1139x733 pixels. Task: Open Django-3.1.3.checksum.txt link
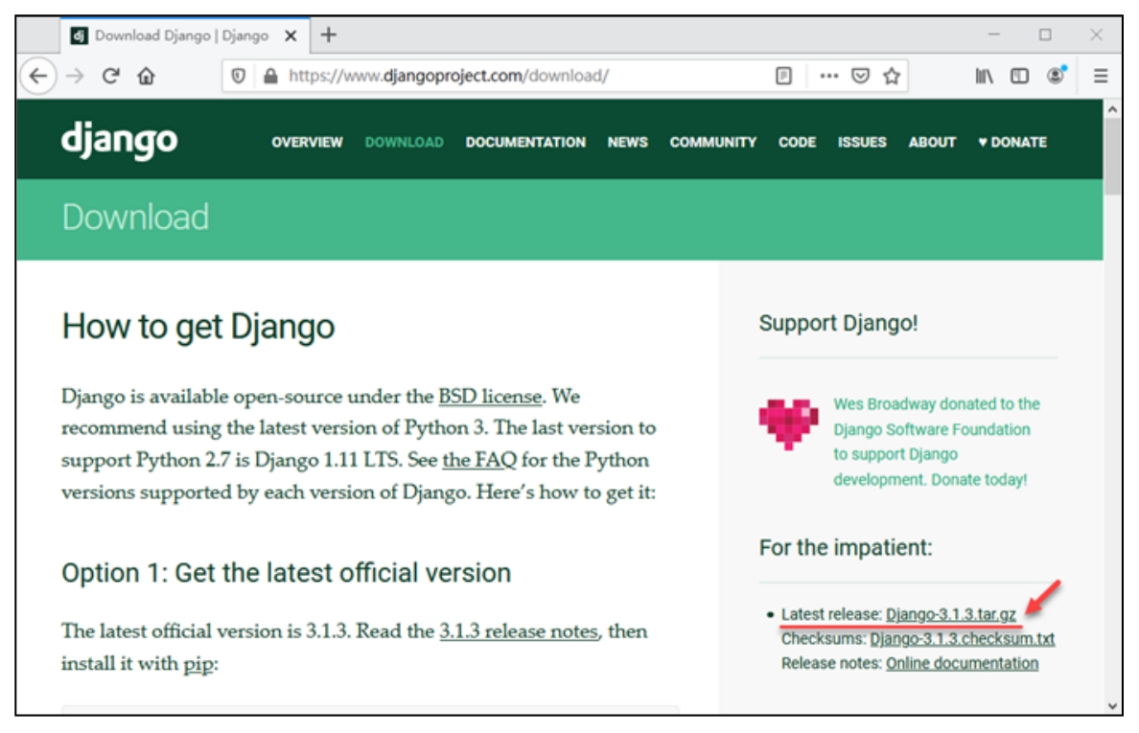963,639
